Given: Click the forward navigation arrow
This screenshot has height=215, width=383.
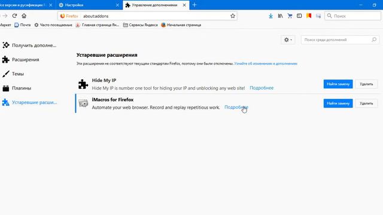Looking at the screenshot, I should 5,16.
